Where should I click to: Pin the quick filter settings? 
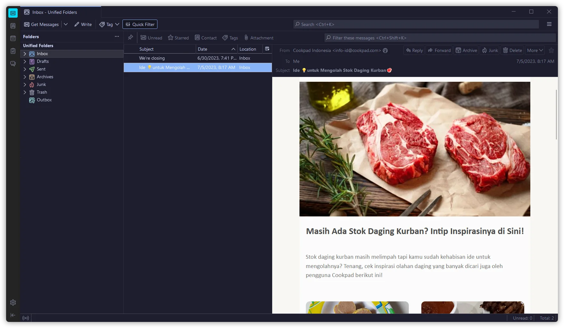click(x=130, y=38)
